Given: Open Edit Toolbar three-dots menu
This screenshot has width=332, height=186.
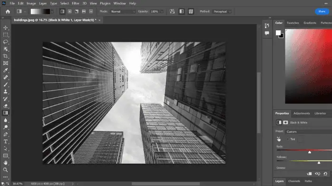Looking at the screenshot, I should tap(6, 177).
